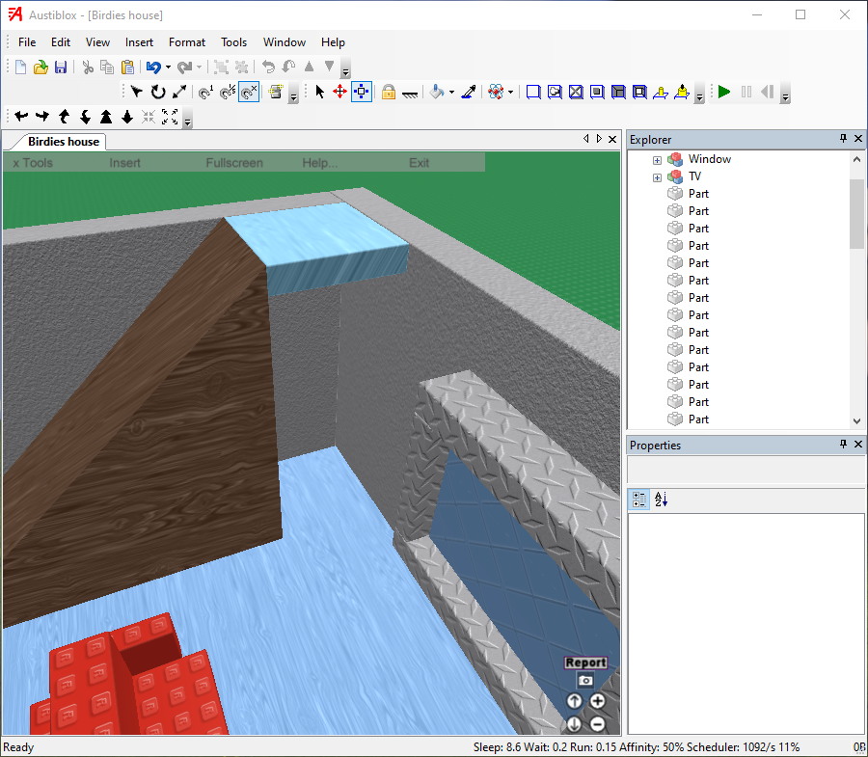Click the Material molecule icon
This screenshot has width=868, height=757.
click(496, 92)
